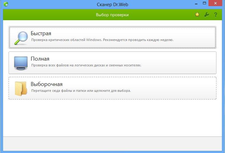
Task: Minimize the Dr.Web scanner window
Action: pos(196,3)
